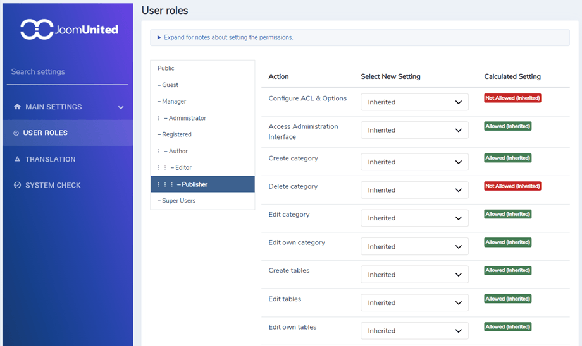This screenshot has width=582, height=346.
Task: Select the Super Users group
Action: tap(178, 201)
